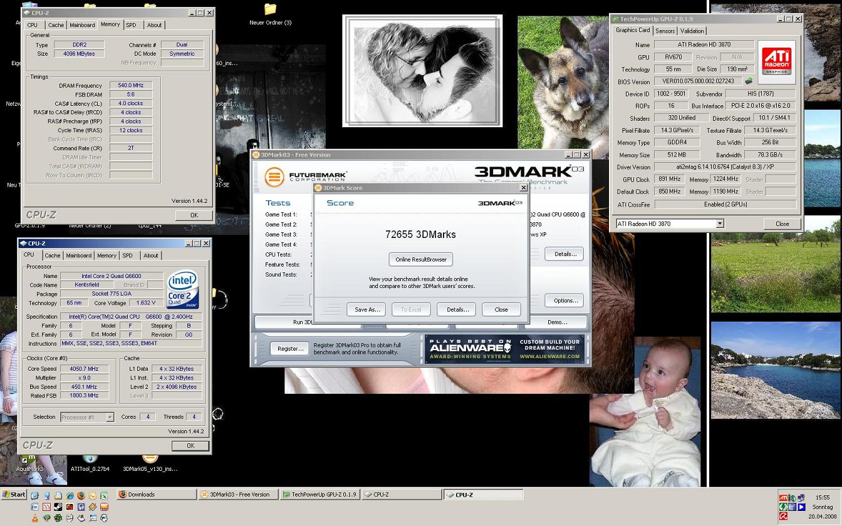This screenshot has width=842, height=526.
Task: Click OK in CPU-Z memory window
Action: click(194, 215)
